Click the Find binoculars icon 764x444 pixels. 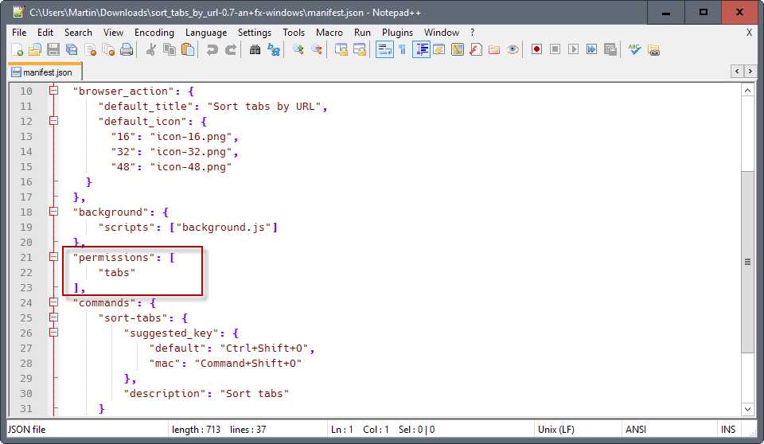click(x=255, y=49)
